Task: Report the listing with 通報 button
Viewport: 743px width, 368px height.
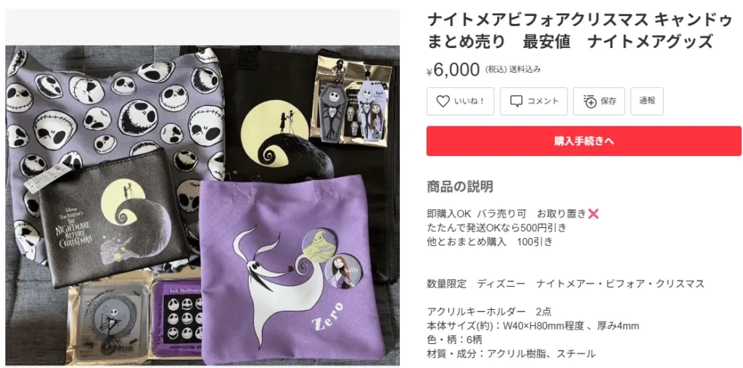Action: [x=646, y=101]
